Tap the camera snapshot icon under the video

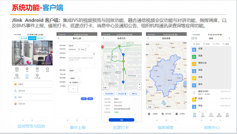pyautogui.click(x=17, y=69)
